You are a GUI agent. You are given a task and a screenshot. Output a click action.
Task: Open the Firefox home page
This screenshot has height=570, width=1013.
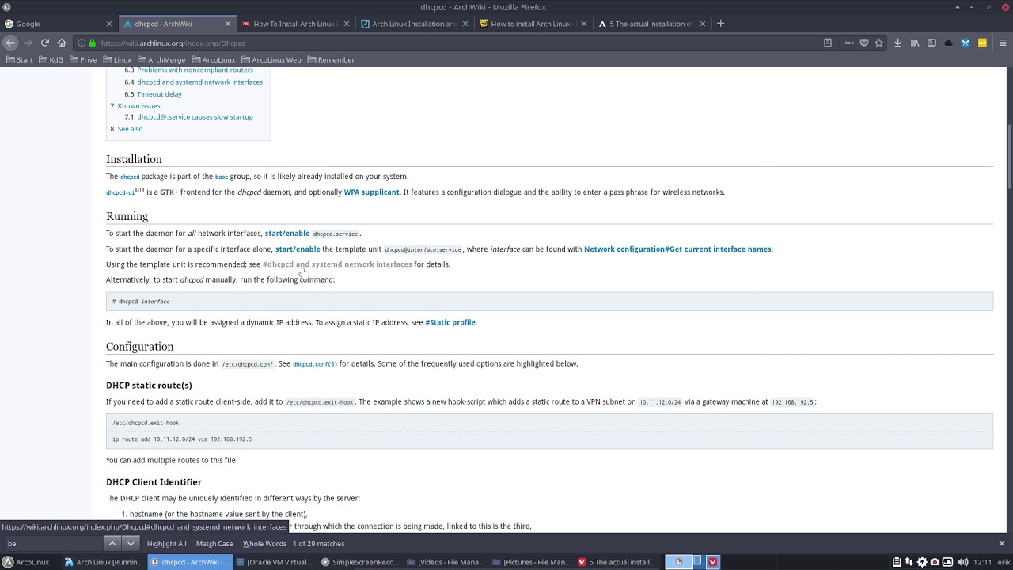pos(62,43)
